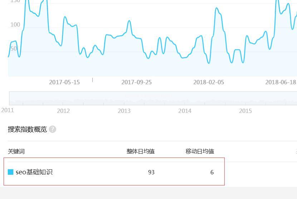Click the 2015 year on the timeline
The width and height of the screenshot is (297, 199).
click(x=245, y=111)
